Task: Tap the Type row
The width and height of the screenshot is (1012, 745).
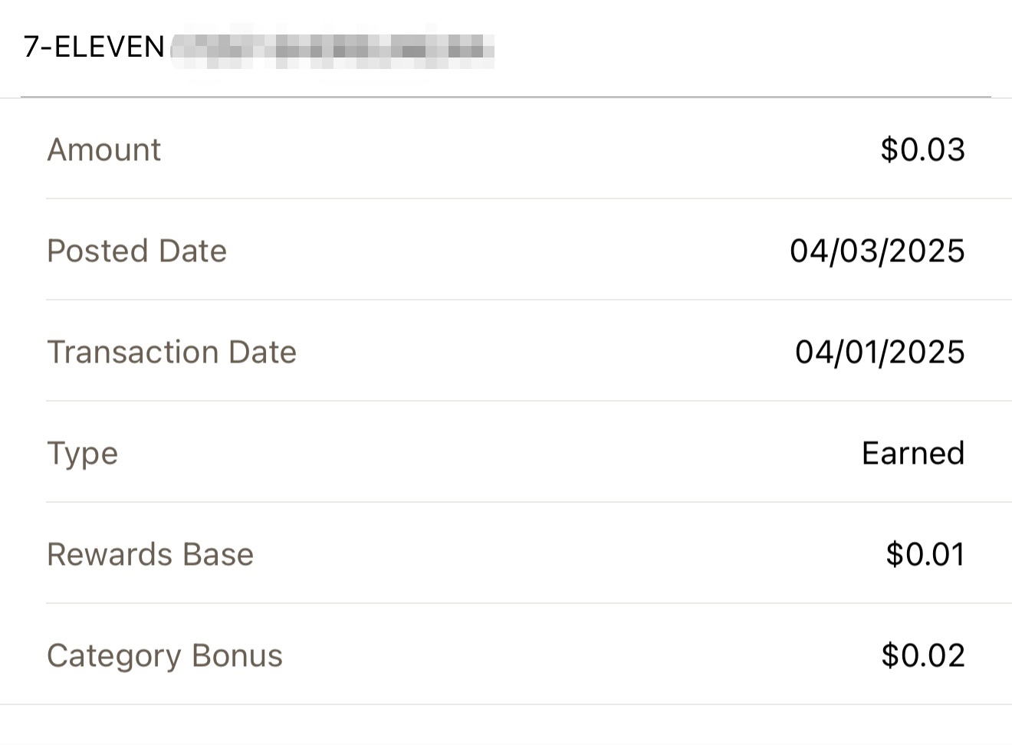Action: [506, 452]
